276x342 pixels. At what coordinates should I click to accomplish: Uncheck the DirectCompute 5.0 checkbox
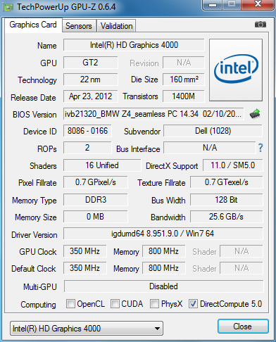[193, 303]
